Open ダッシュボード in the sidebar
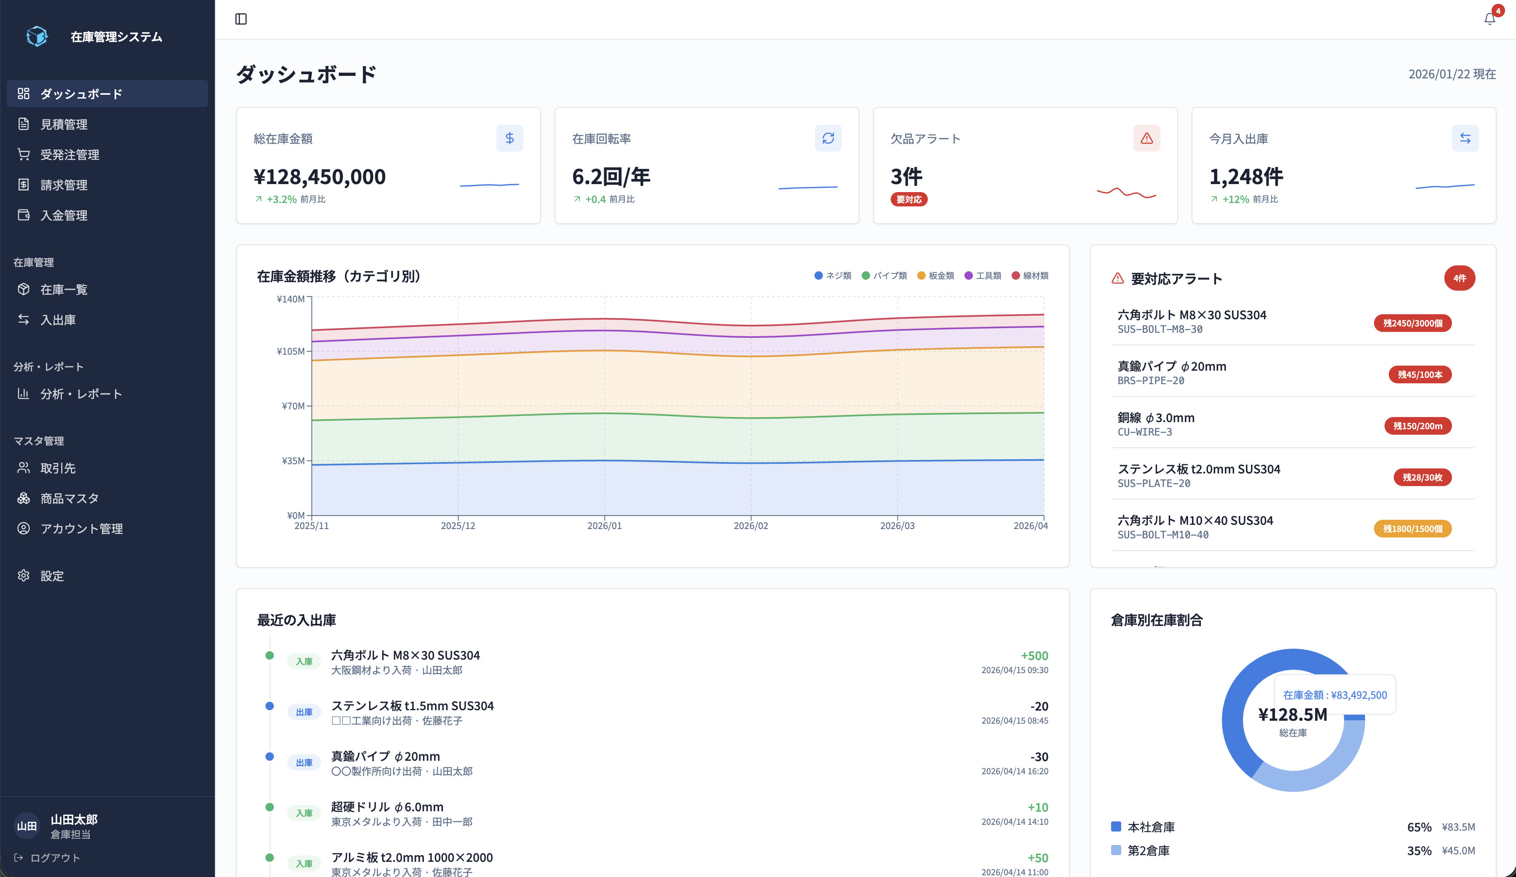Screen dimensions: 1516x877 pyautogui.click(x=107, y=94)
